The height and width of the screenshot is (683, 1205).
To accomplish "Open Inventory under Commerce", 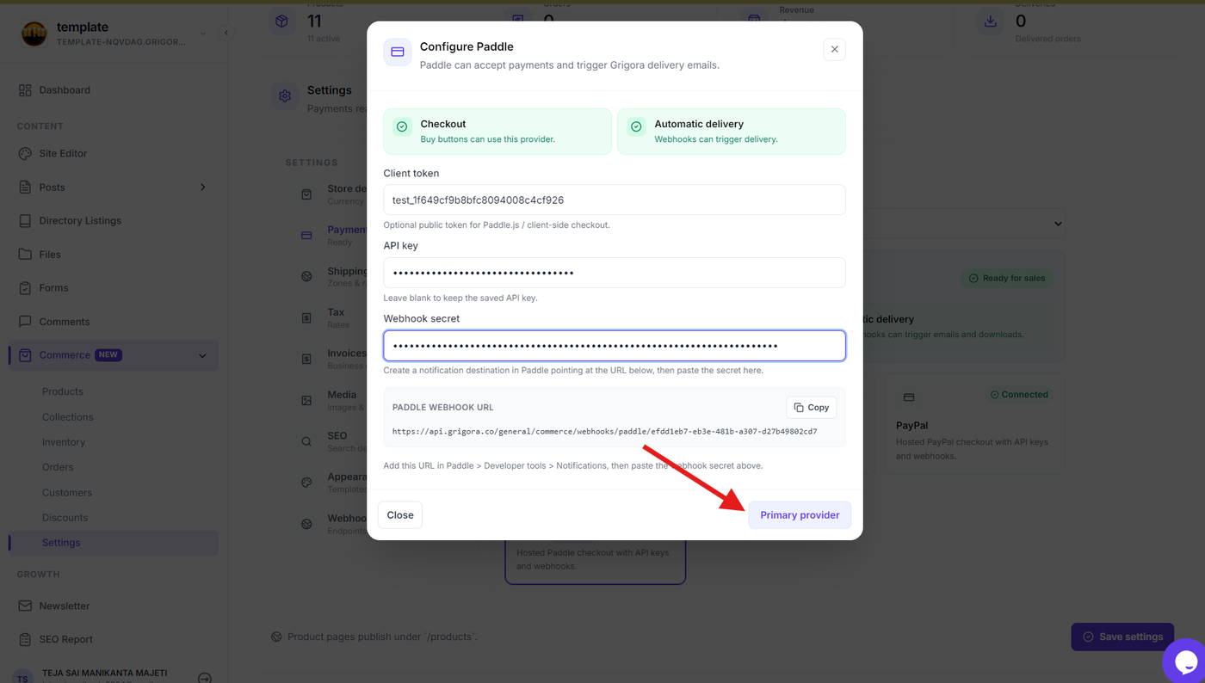I will pyautogui.click(x=64, y=442).
